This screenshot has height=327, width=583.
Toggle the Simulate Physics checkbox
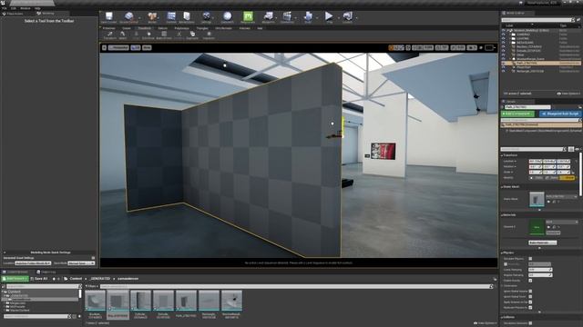tap(530, 258)
